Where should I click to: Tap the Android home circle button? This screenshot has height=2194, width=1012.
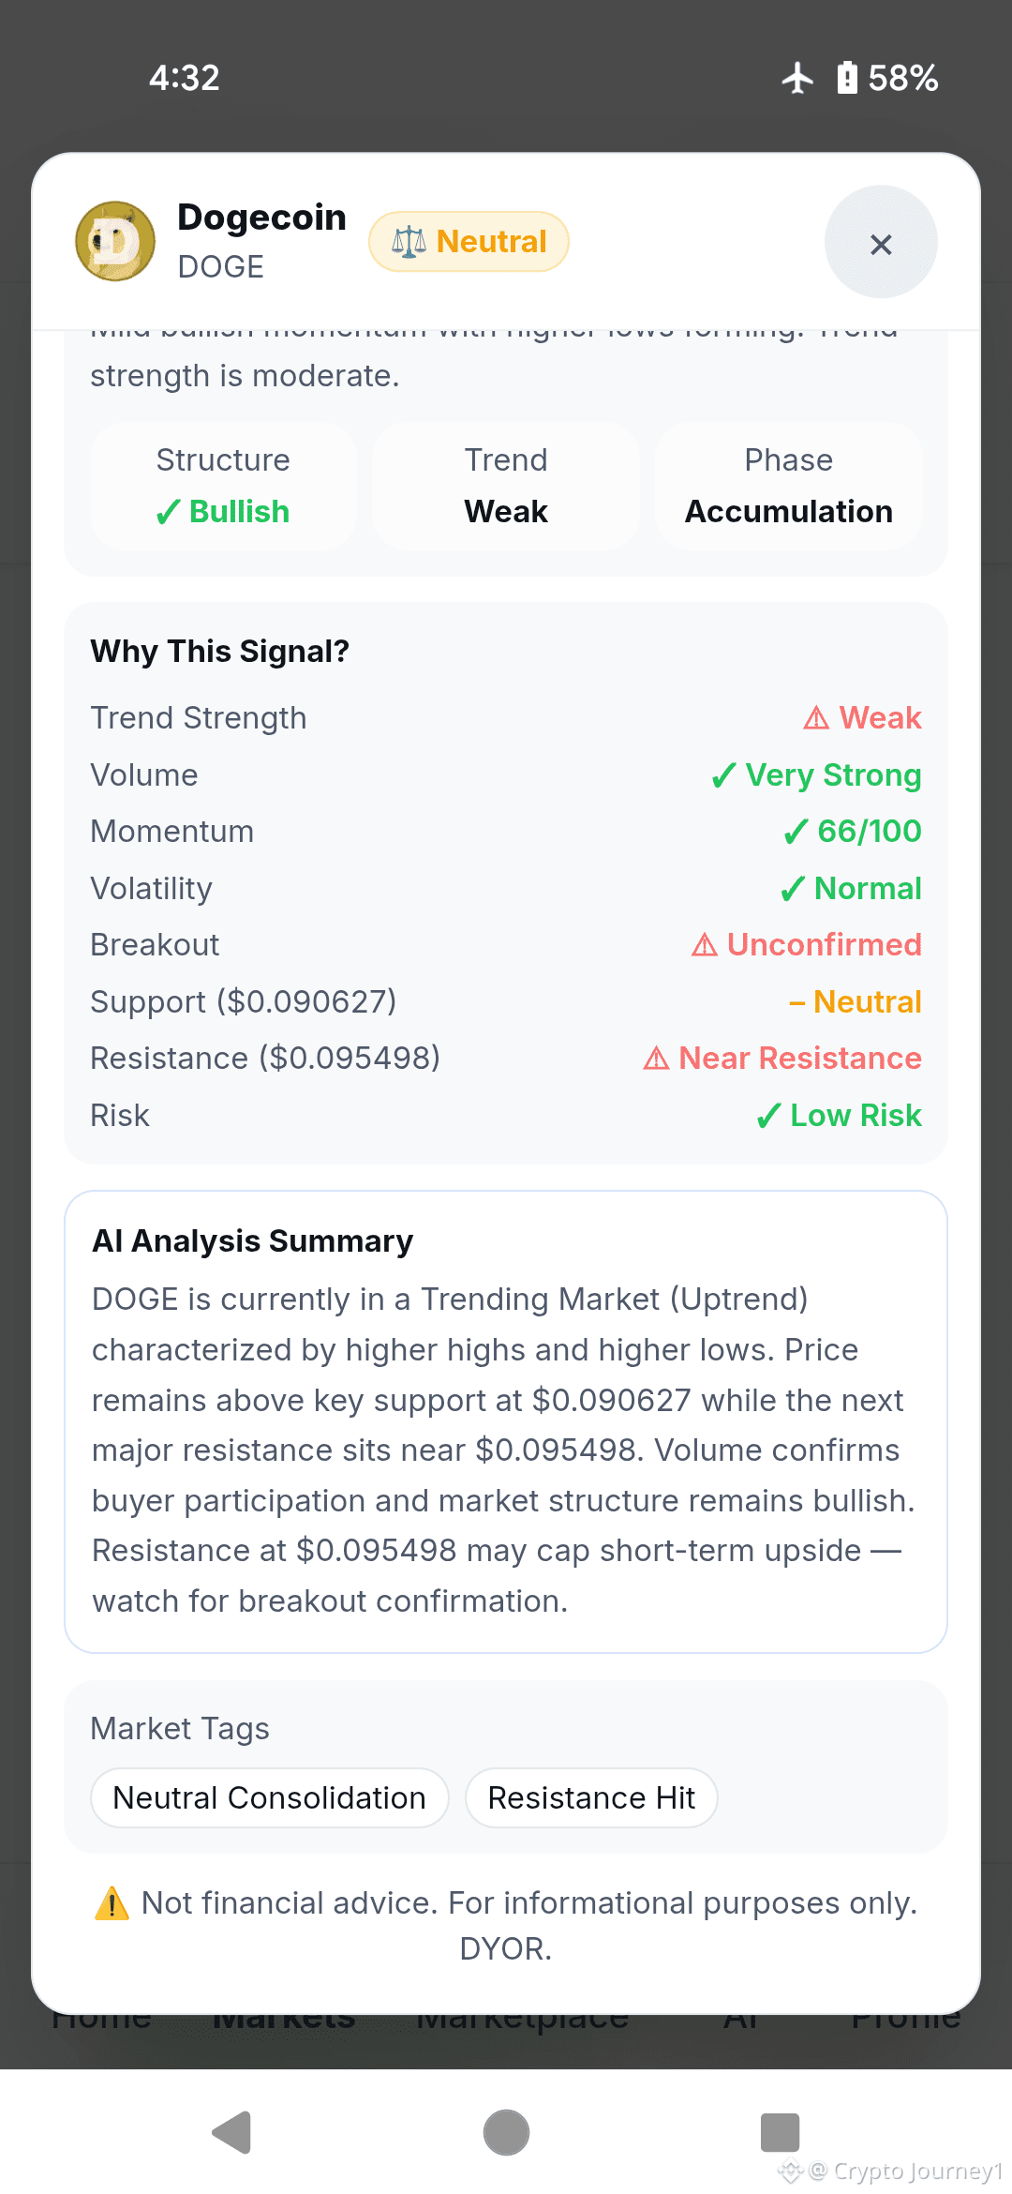click(x=506, y=2133)
